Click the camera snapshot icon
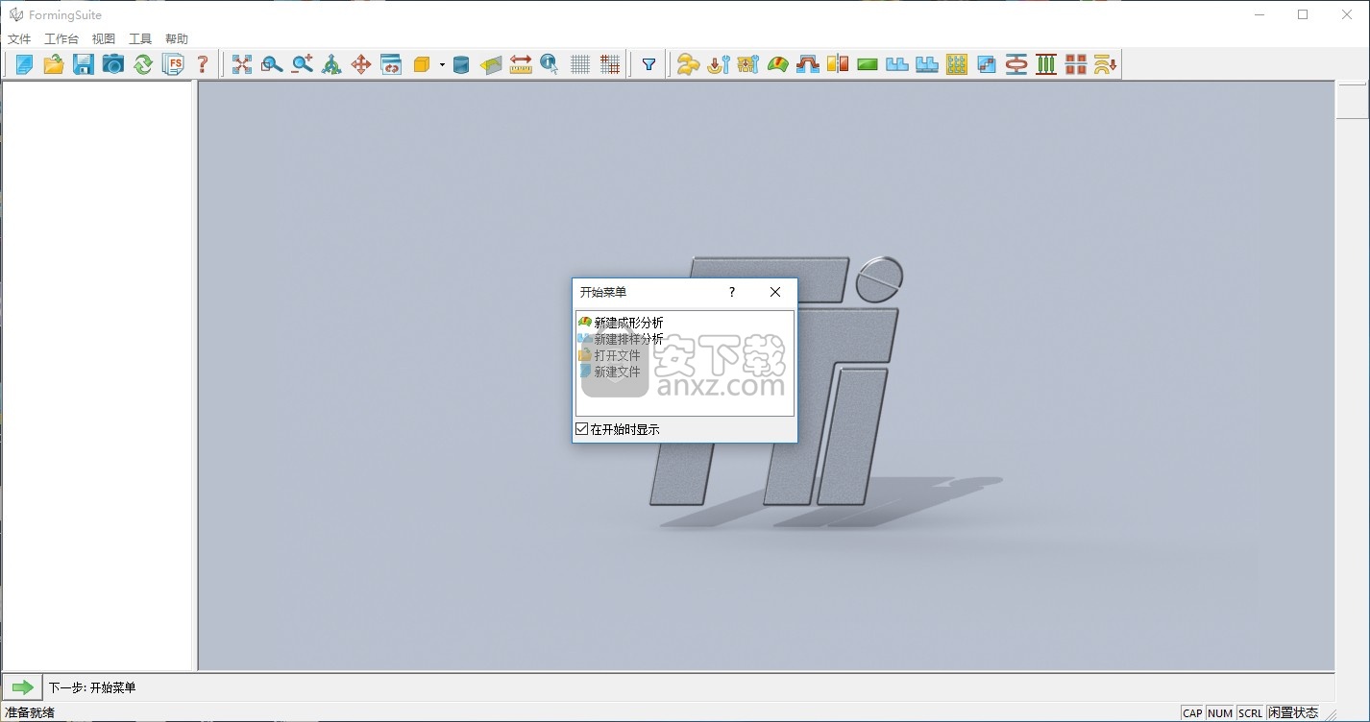1370x722 pixels. point(113,64)
